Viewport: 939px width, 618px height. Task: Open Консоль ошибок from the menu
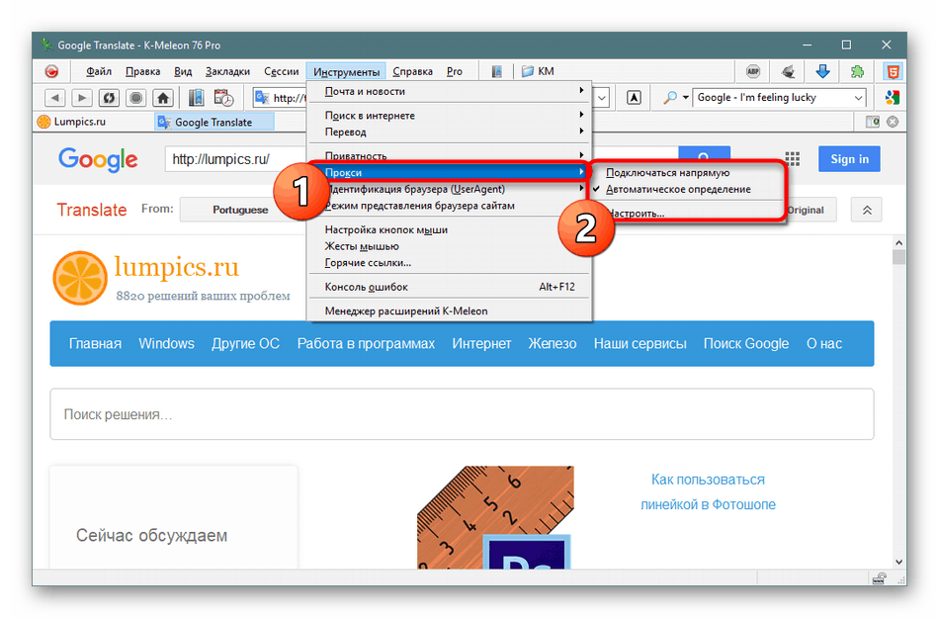tap(449, 287)
